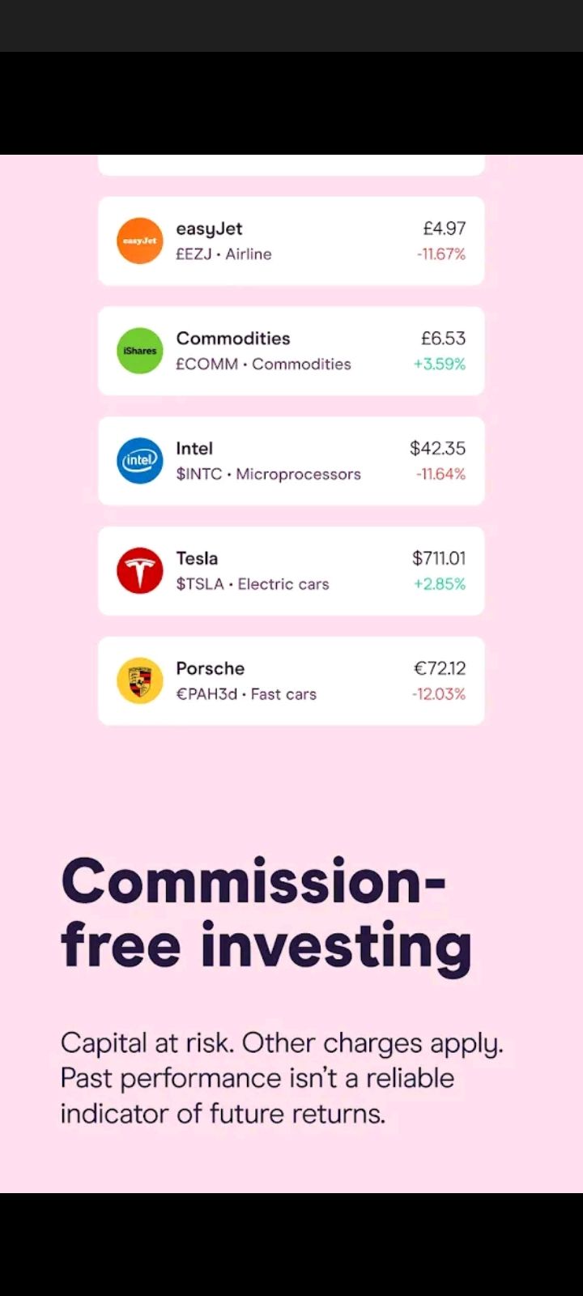The image size is (583, 1296).
Task: Open the easyJet stock name
Action: tap(209, 229)
